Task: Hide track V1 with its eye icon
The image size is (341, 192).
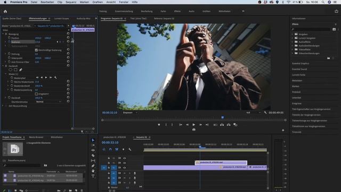Action: coord(125,167)
